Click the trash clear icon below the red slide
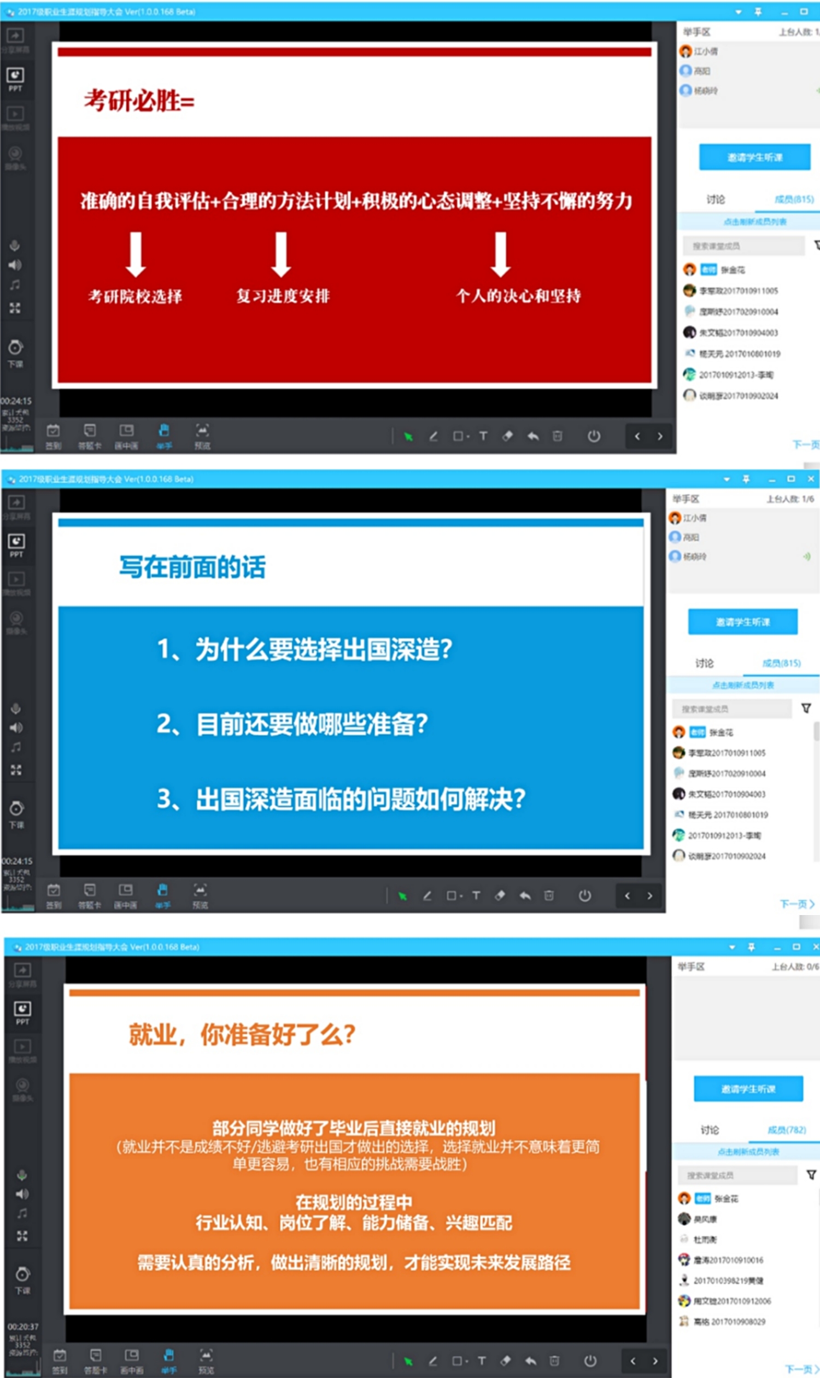 tap(557, 437)
